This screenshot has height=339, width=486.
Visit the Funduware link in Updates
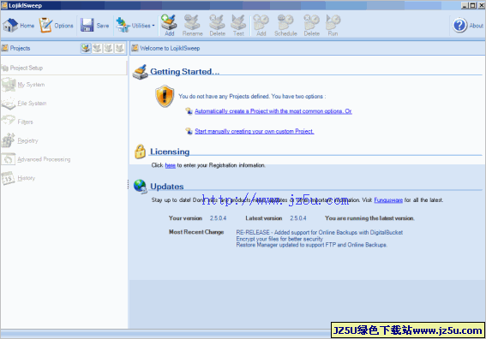point(388,200)
